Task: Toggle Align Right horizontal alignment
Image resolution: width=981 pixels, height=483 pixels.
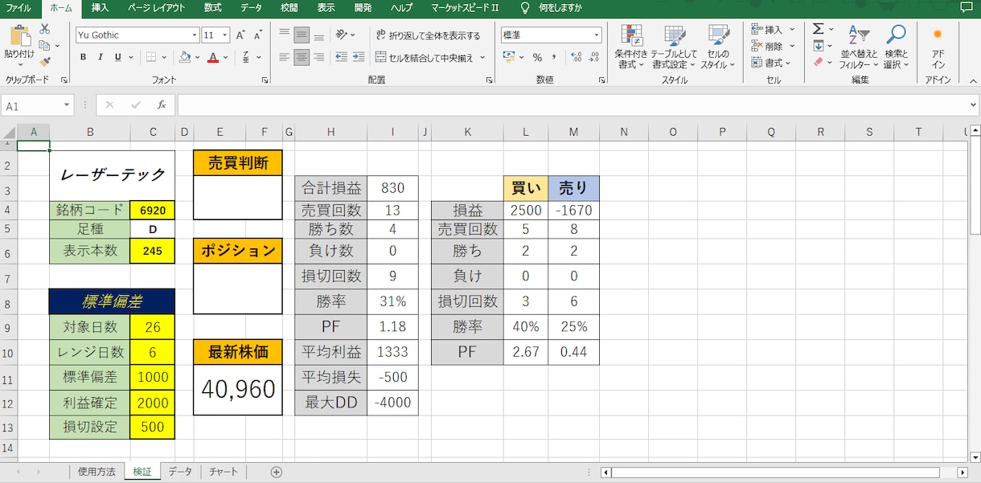Action: (x=319, y=57)
